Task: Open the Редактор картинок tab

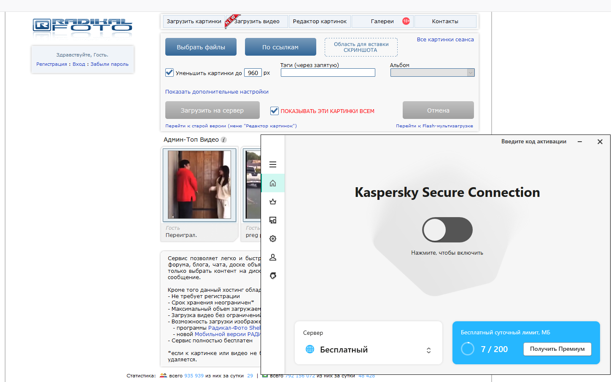Action: click(320, 21)
